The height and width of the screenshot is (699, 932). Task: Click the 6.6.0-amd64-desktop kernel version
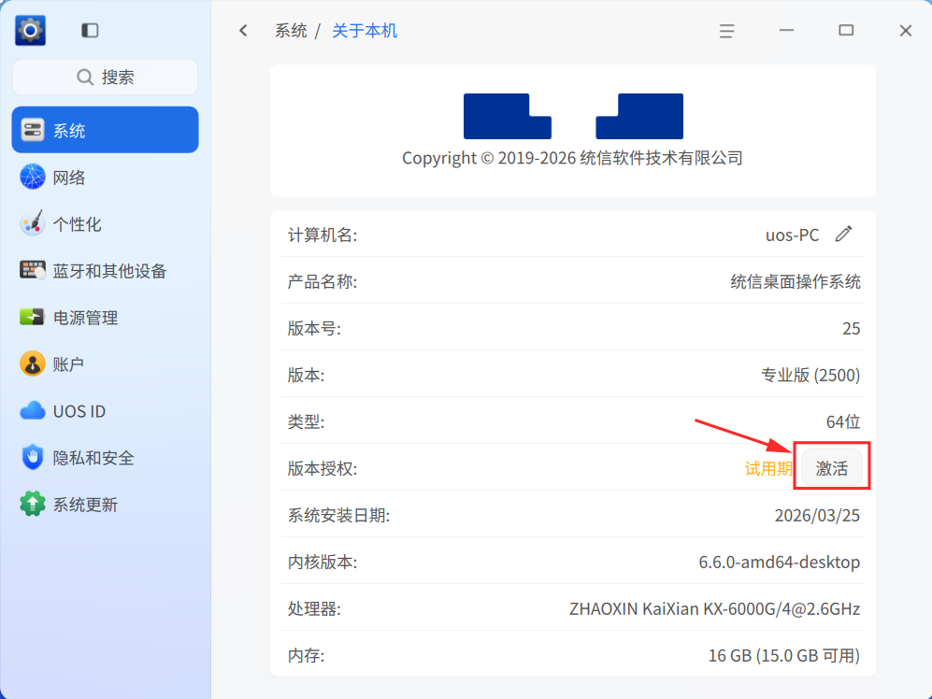pyautogui.click(x=780, y=562)
